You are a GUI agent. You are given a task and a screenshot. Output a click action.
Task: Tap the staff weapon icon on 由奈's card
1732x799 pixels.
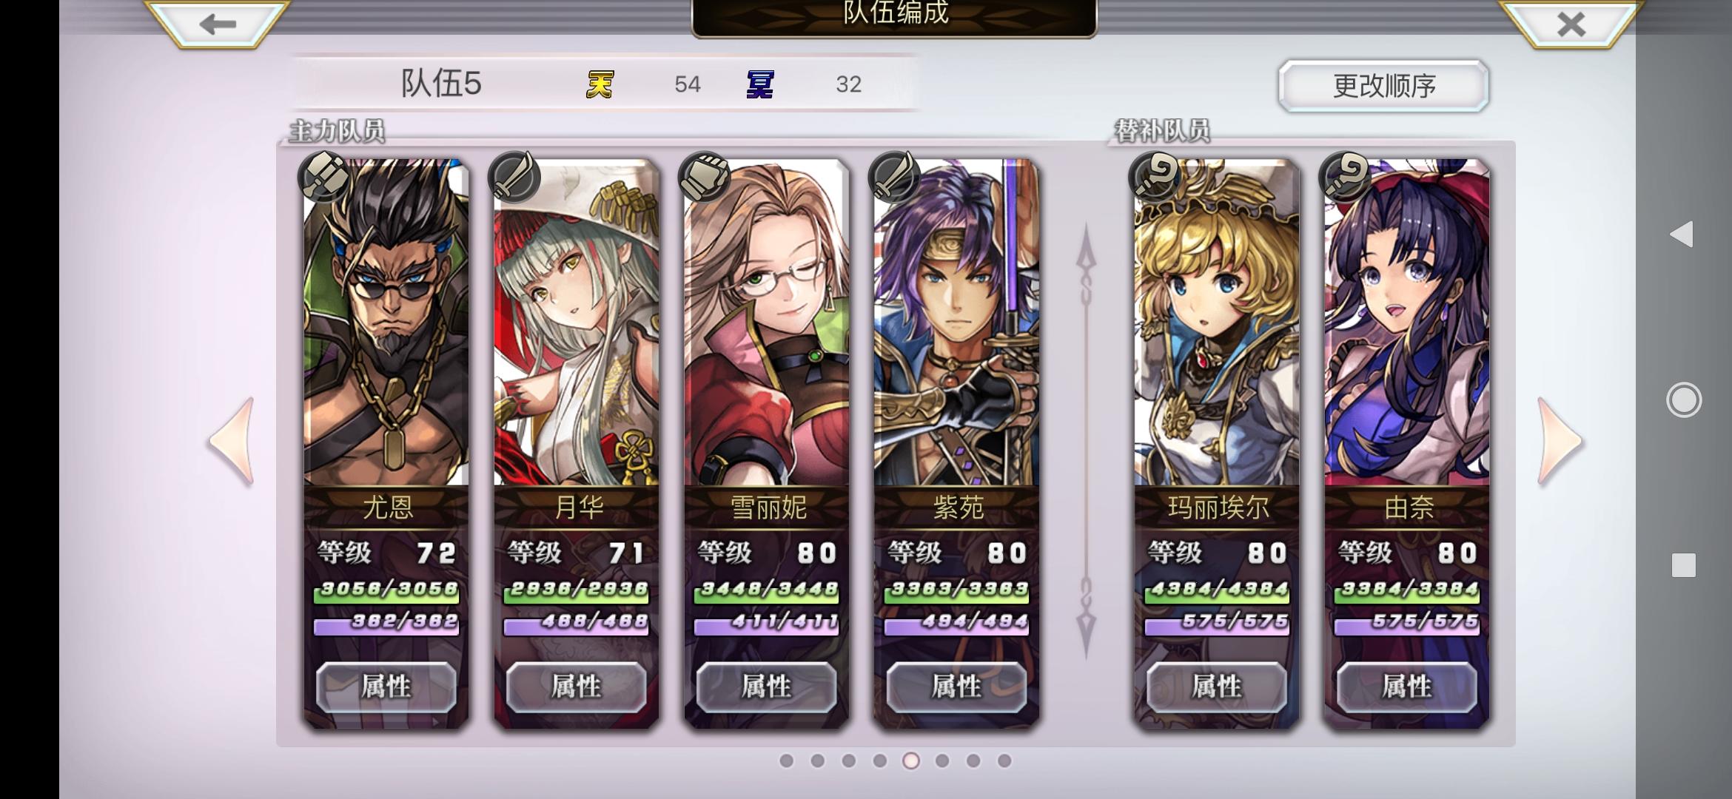click(x=1344, y=178)
